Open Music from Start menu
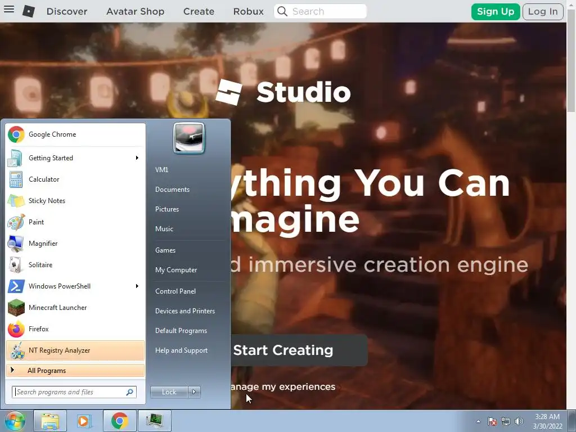Image resolution: width=576 pixels, height=432 pixels. pyautogui.click(x=164, y=229)
